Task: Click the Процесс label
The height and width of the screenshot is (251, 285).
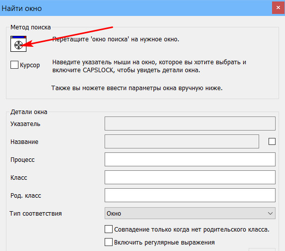Action: (22, 160)
